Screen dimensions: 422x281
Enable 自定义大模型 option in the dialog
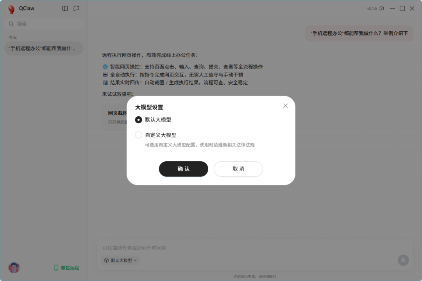point(139,135)
